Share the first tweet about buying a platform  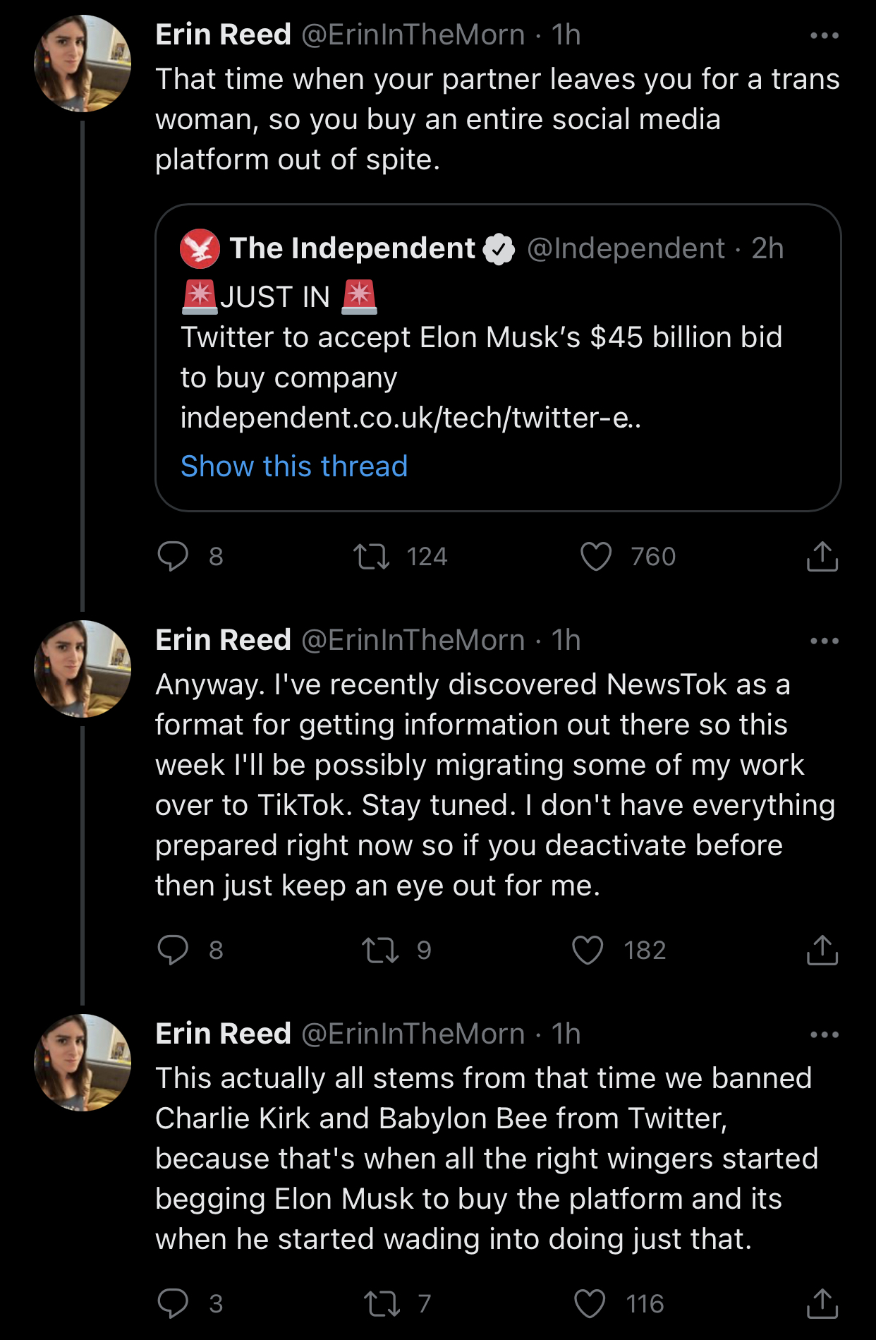coord(822,556)
